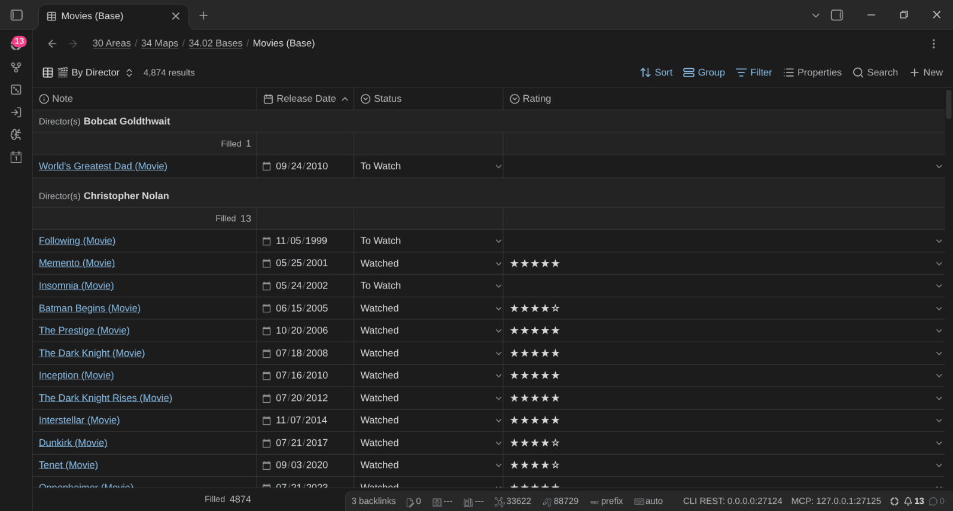This screenshot has width=953, height=511.
Task: Click the dice icon in the left ribbon
Action: (16, 90)
